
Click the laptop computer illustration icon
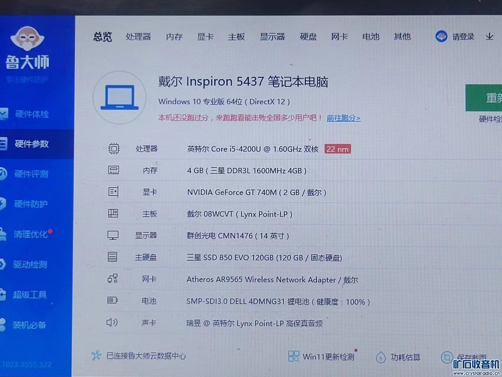coord(120,97)
